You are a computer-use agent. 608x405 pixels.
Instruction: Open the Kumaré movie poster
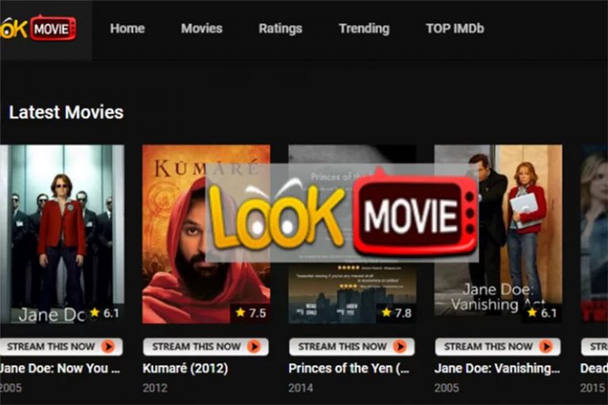coord(207,234)
